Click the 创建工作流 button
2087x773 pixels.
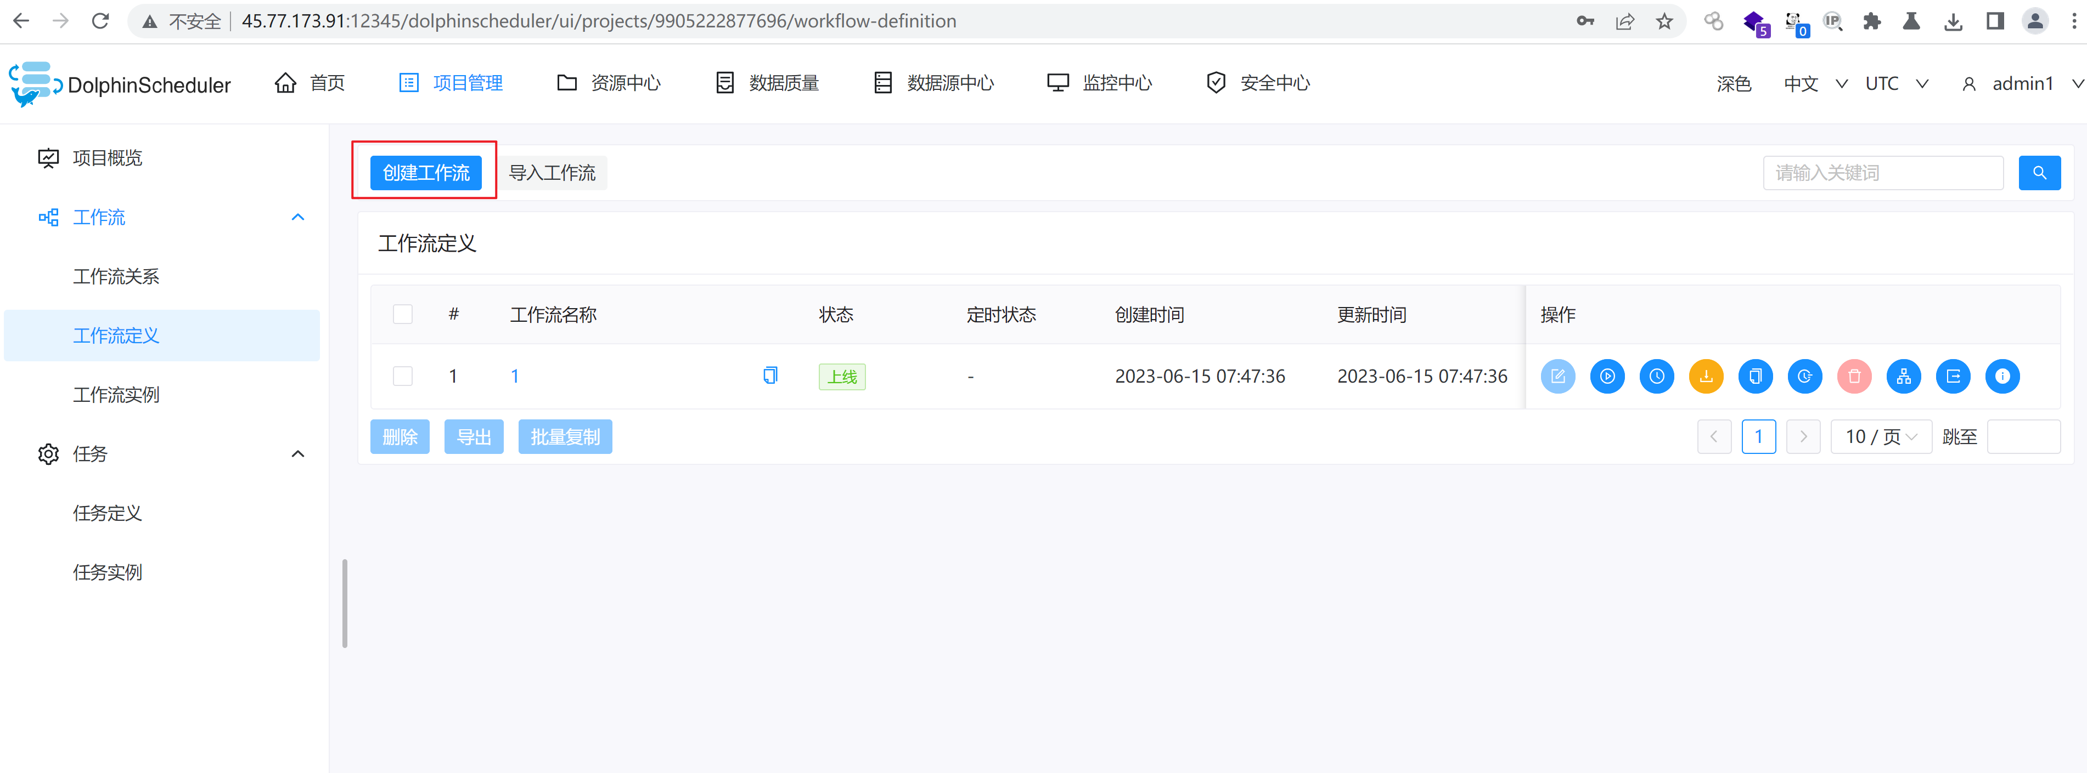point(425,173)
